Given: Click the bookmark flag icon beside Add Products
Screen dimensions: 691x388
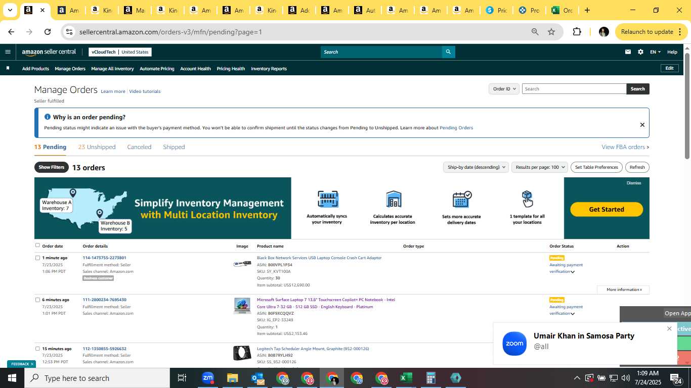Looking at the screenshot, I should 8,68.
